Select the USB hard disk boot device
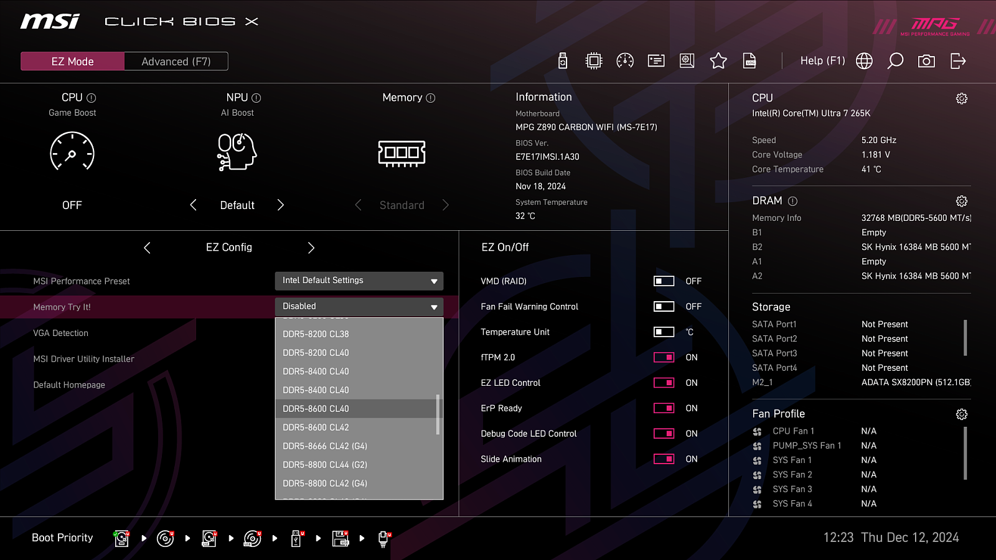The image size is (996, 560). tap(209, 538)
